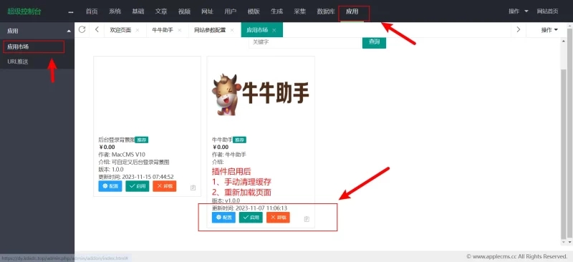Click the vertical scrollbar thumb

click(564, 153)
